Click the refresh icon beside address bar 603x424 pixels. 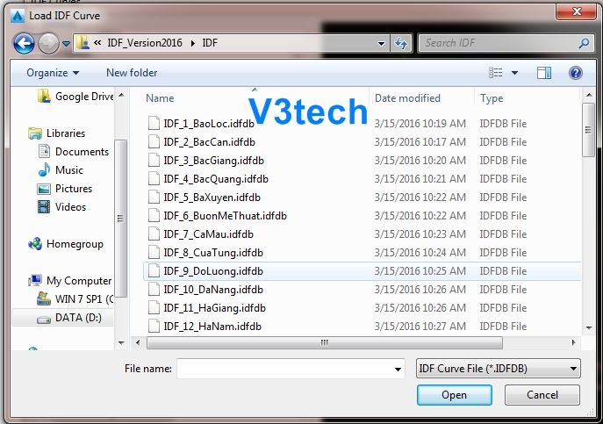[401, 43]
